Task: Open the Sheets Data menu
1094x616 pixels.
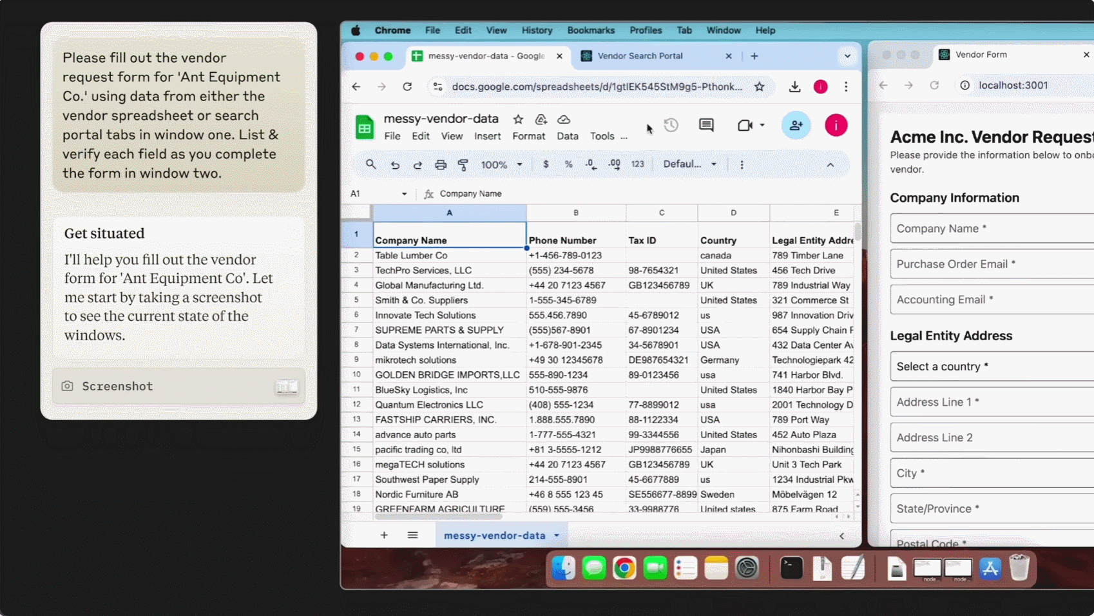Action: [567, 136]
